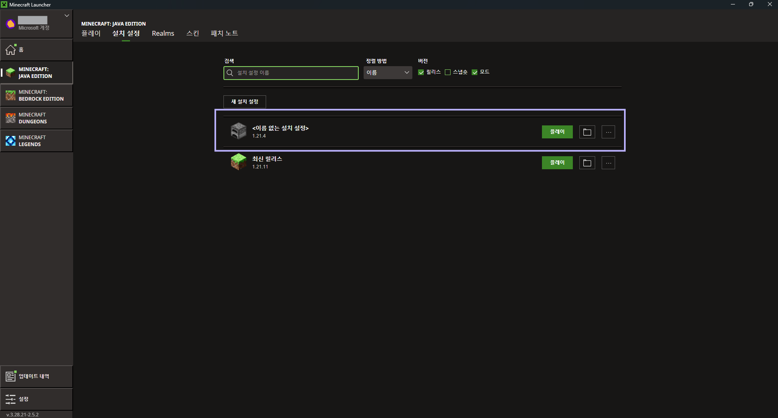Image resolution: width=778 pixels, height=418 pixels.
Task: Click the grass block icon of 최신 릴리스
Action: (x=238, y=162)
